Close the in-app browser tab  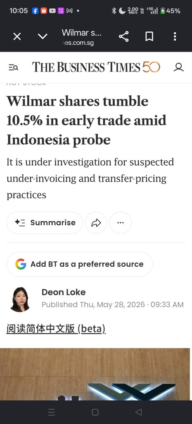(17, 36)
